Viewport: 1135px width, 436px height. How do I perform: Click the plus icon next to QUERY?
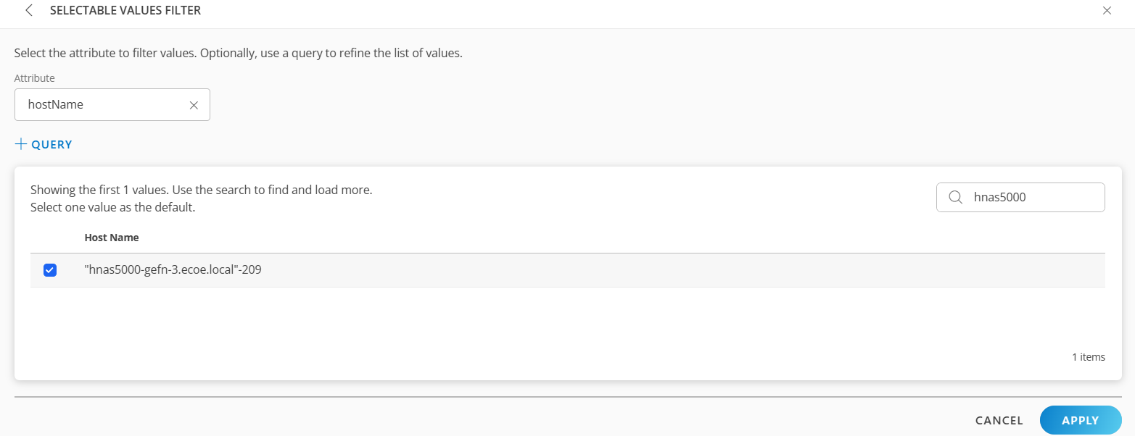point(20,143)
